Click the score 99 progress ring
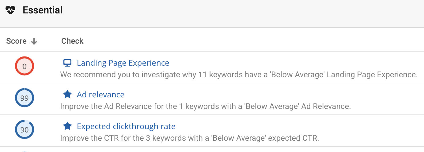Image resolution: width=424 pixels, height=152 pixels. pyautogui.click(x=25, y=98)
